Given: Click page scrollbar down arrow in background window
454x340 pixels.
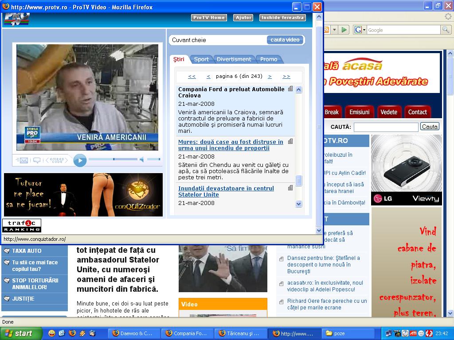Looking at the screenshot, I should (450, 313).
